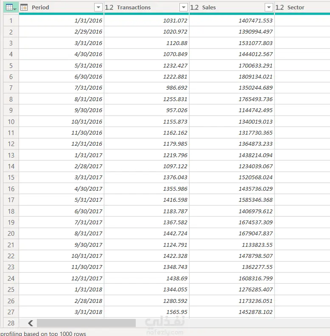Click the profiling based on top 1000 rows status
The image size is (330, 336).
(x=43, y=333)
